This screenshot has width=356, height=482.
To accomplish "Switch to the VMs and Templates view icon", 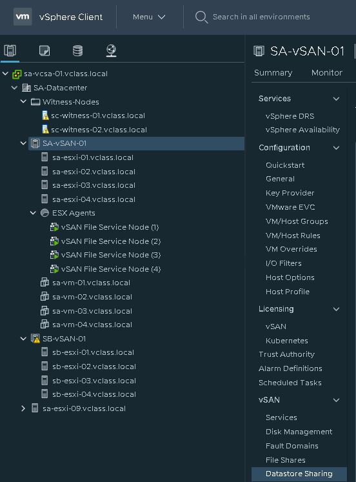I will [x=44, y=50].
